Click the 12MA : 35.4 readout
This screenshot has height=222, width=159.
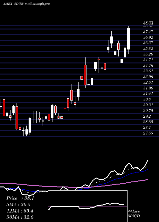point(20,211)
